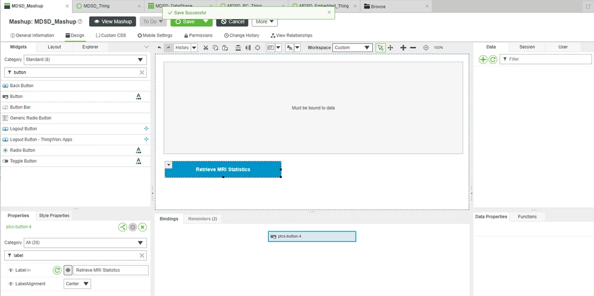This screenshot has width=594, height=296.
Task: Click the crosshair target icon in toolbar
Action: 257,47
